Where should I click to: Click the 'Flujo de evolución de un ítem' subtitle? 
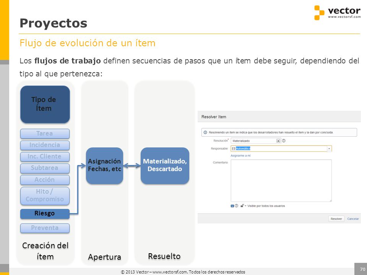point(87,43)
